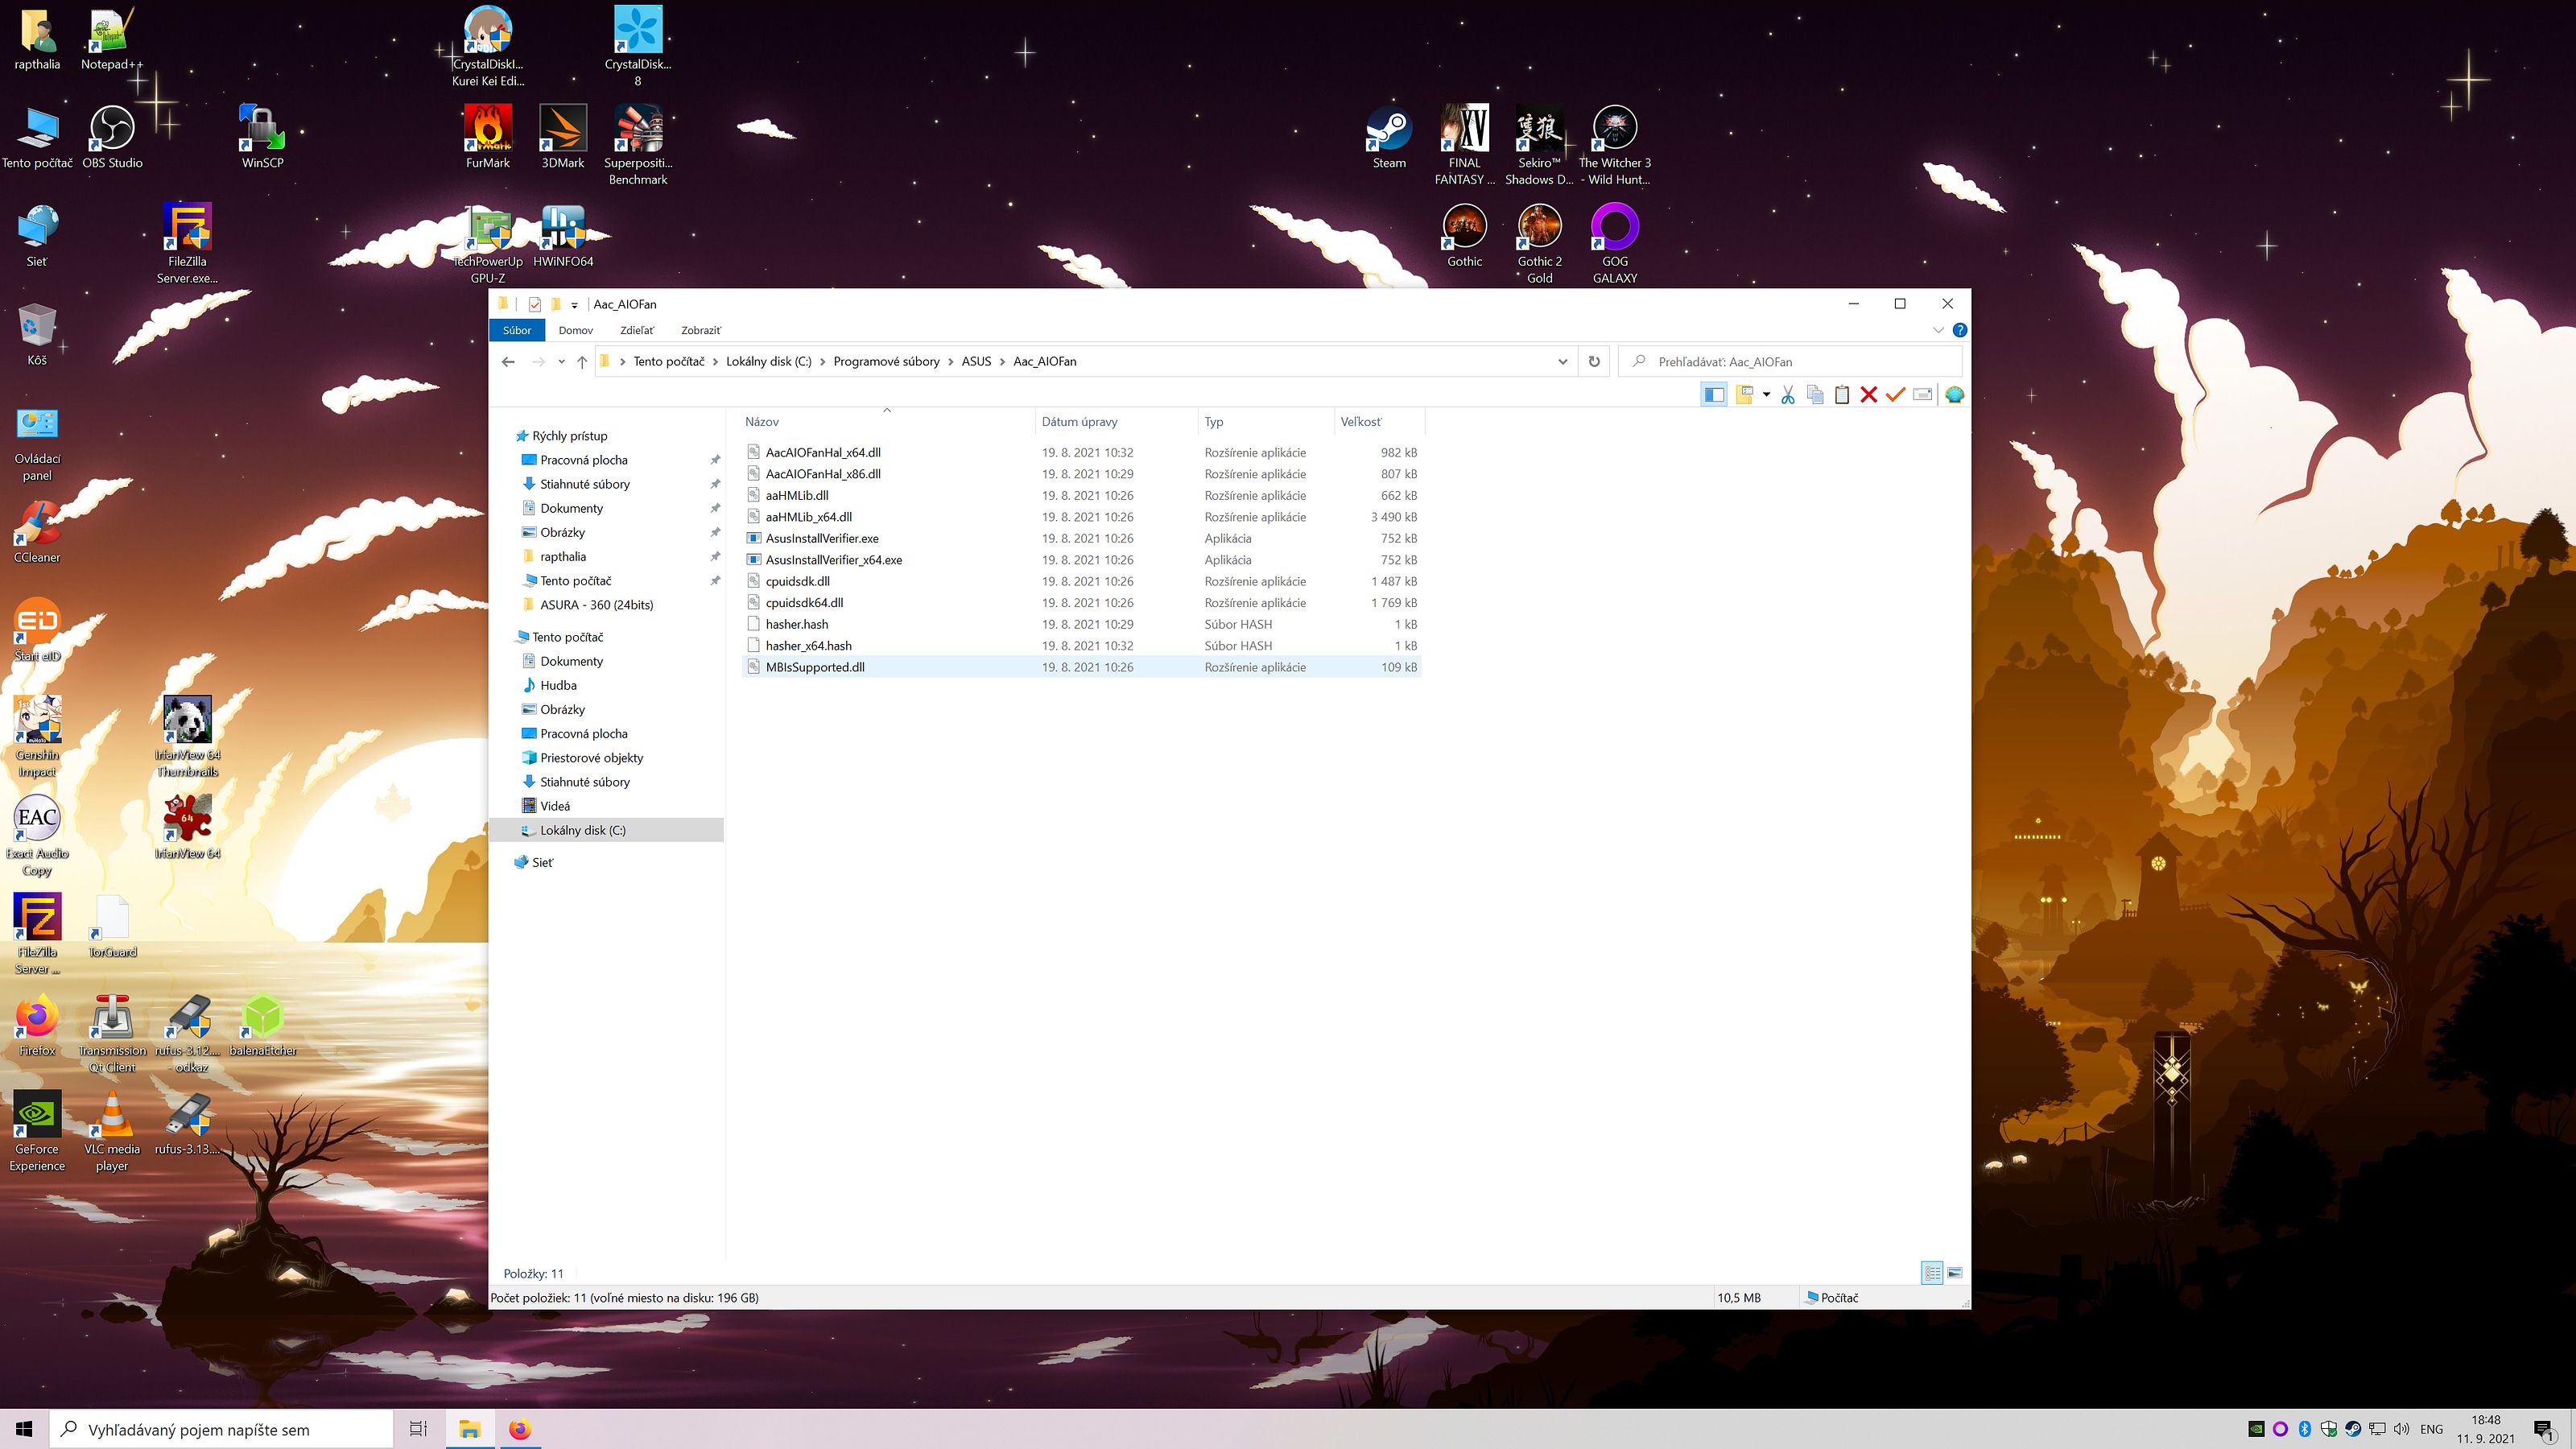
Task: Open the HWiNFO64 desktop icon
Action: click(563, 237)
